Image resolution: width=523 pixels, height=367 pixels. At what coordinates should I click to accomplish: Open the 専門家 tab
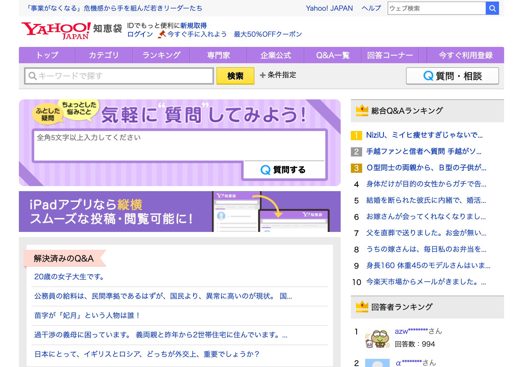coord(218,55)
